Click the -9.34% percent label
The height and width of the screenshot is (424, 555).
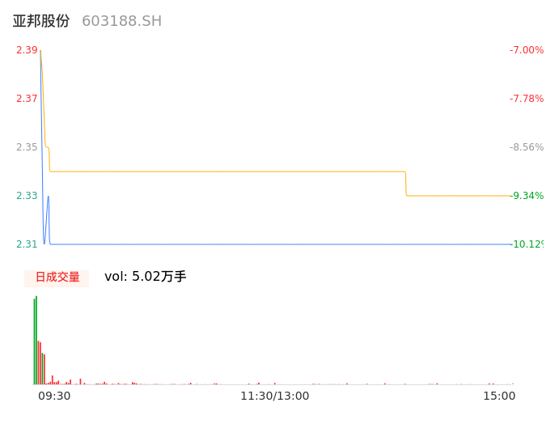[526, 196]
